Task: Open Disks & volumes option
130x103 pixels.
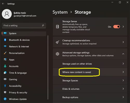Action: 90,89
